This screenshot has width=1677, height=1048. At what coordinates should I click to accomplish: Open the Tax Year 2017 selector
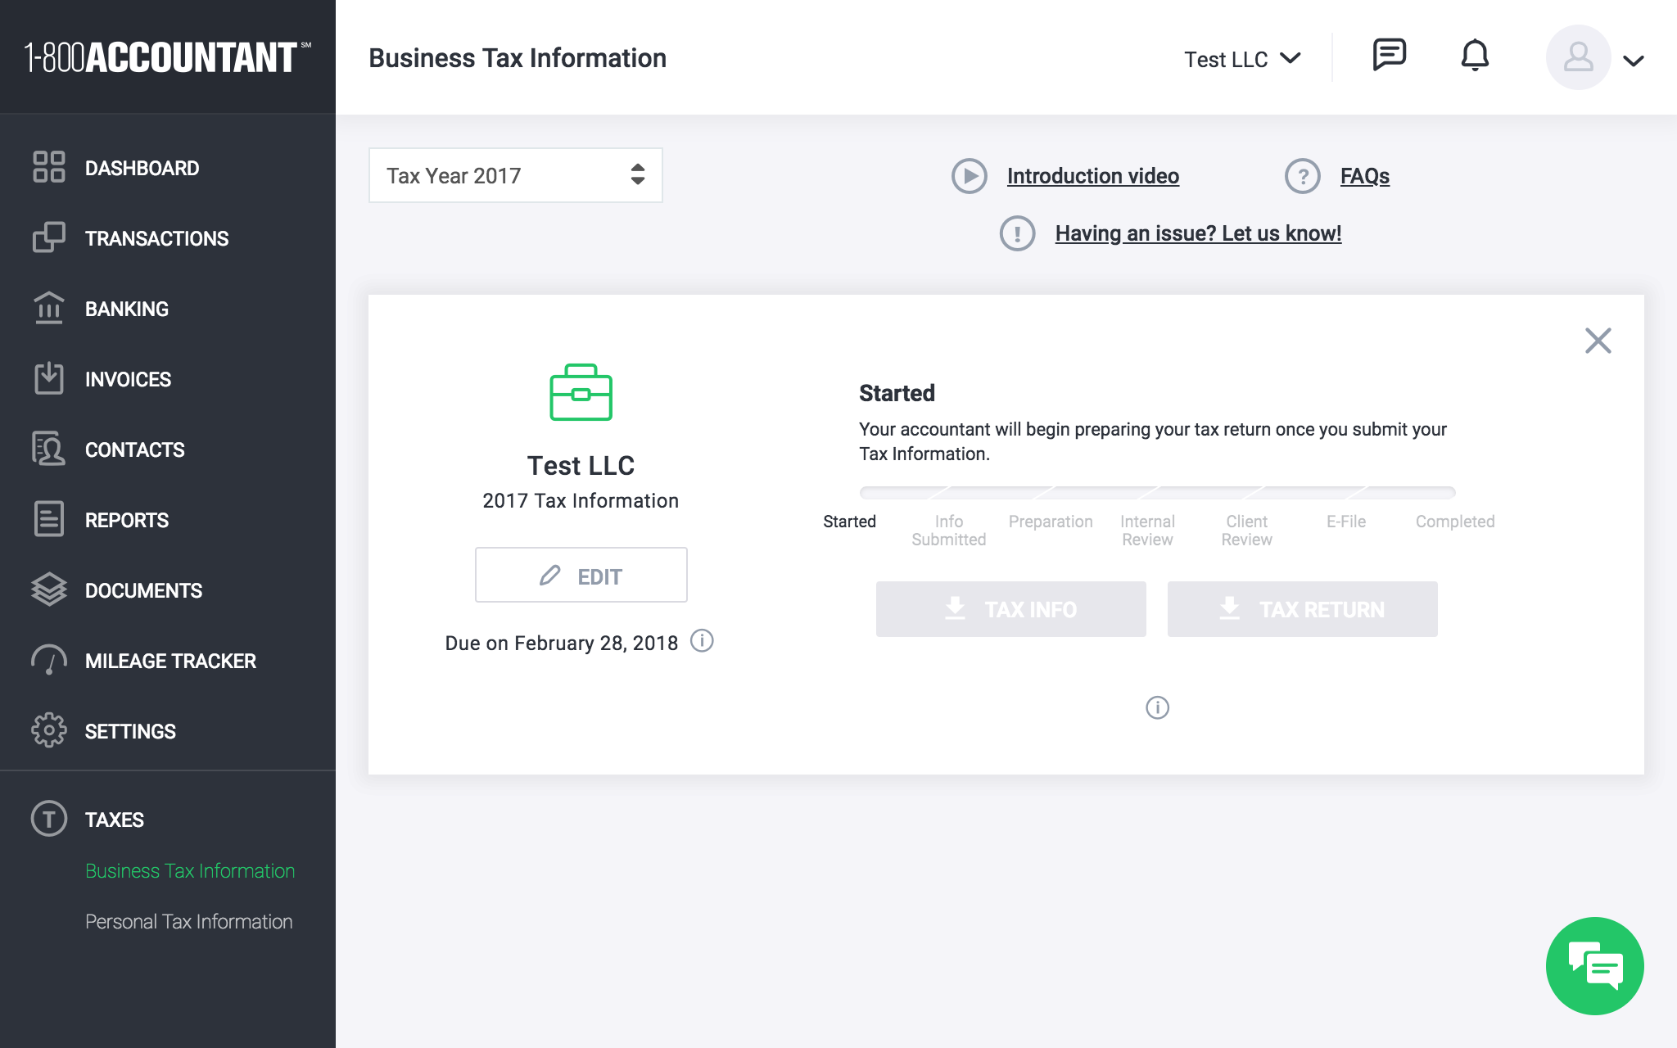[x=515, y=175]
